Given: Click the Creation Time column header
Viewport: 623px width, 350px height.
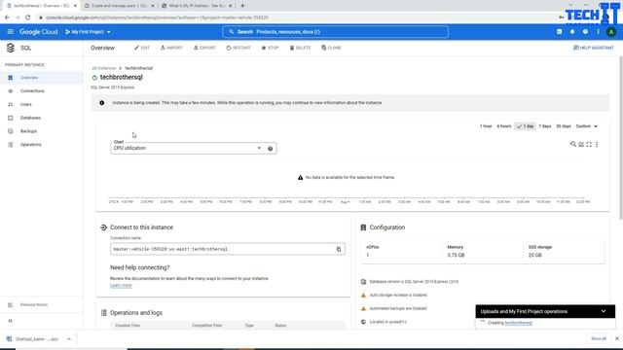Looking at the screenshot, I should [x=128, y=326].
